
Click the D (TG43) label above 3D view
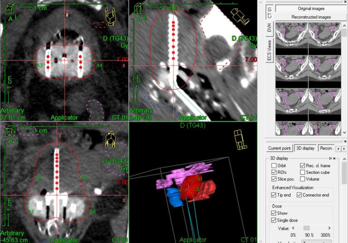193,125
